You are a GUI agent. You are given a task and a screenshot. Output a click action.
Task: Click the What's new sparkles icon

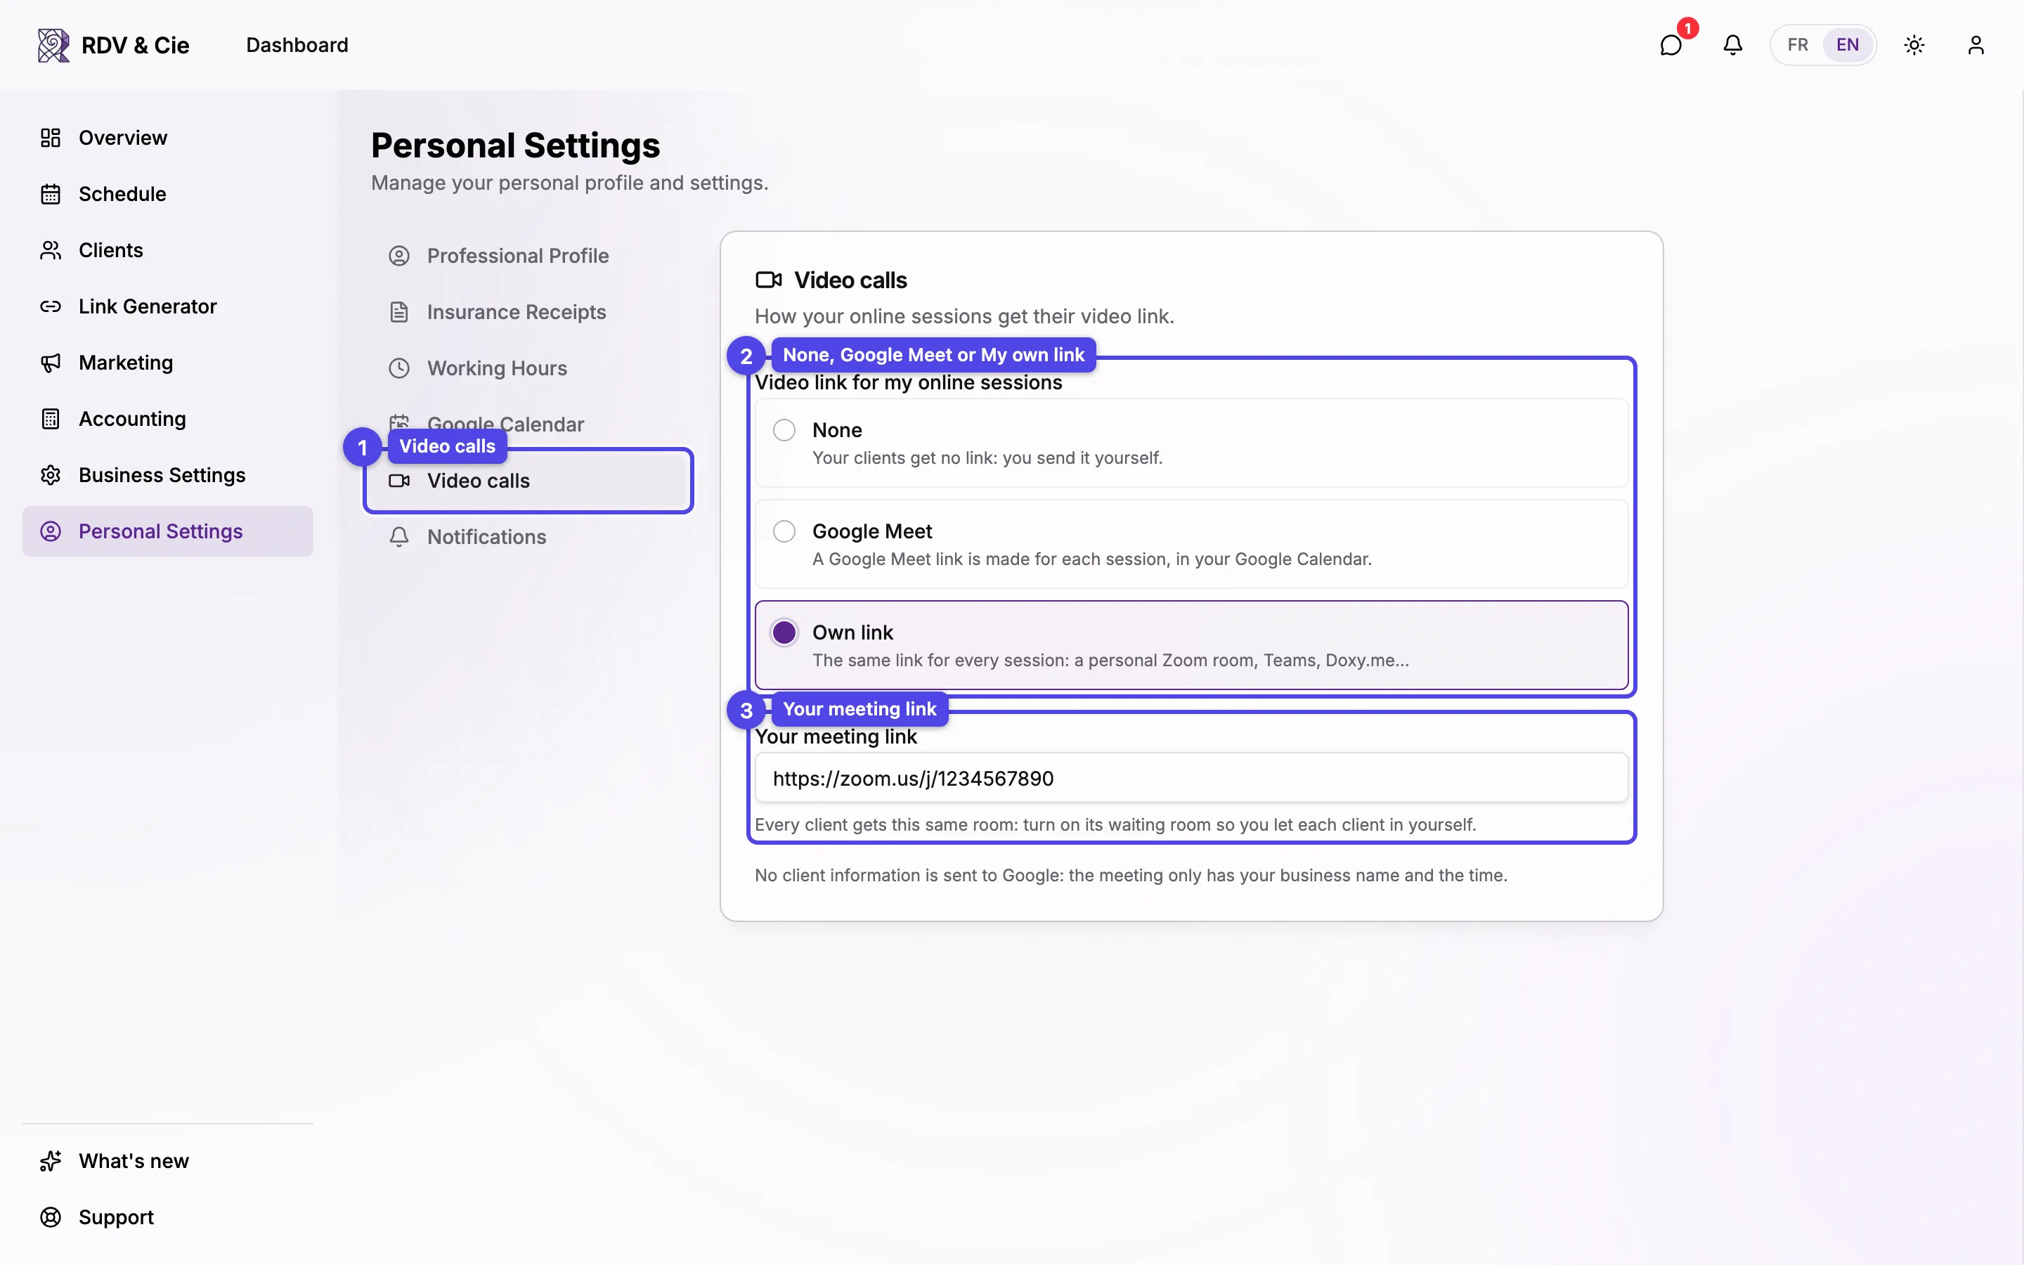(x=50, y=1161)
